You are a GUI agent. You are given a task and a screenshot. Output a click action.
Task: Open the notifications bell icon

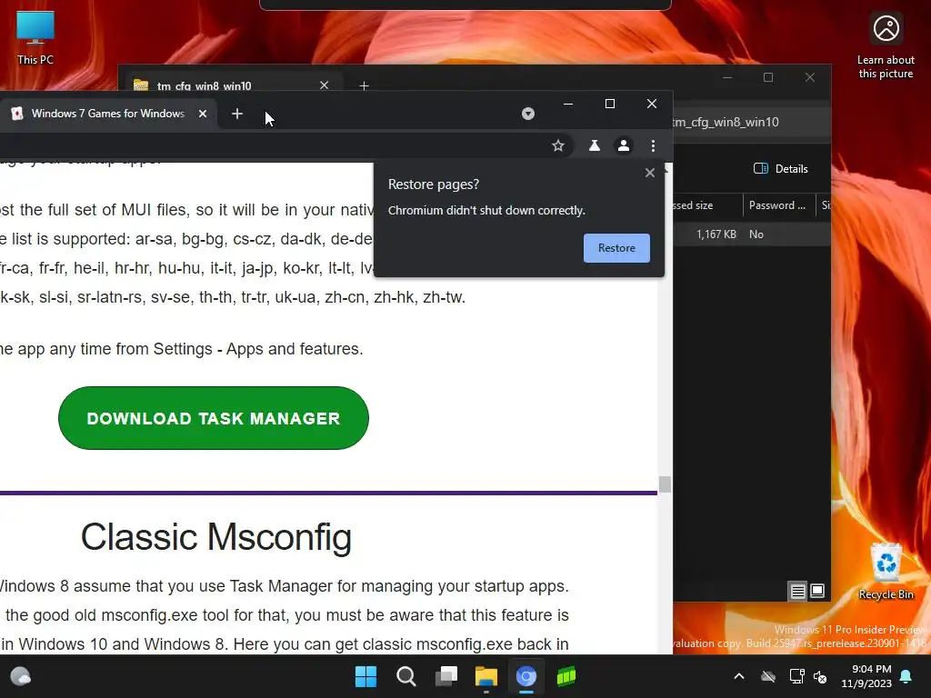click(x=906, y=676)
